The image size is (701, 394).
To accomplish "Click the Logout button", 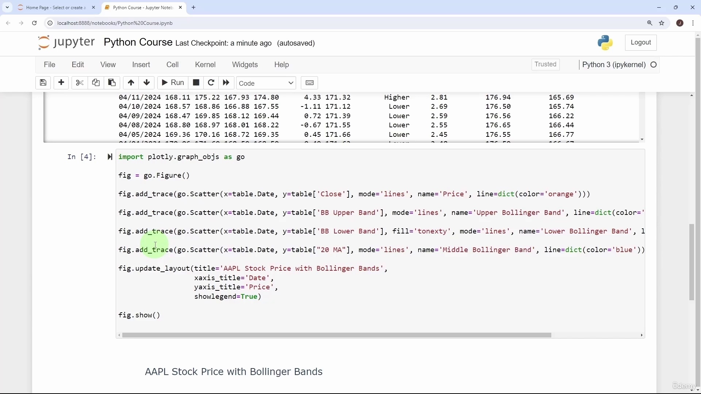I will click(641, 43).
